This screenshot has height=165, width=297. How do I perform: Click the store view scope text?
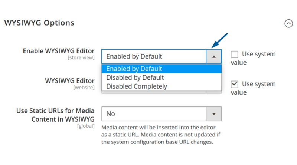81,57
